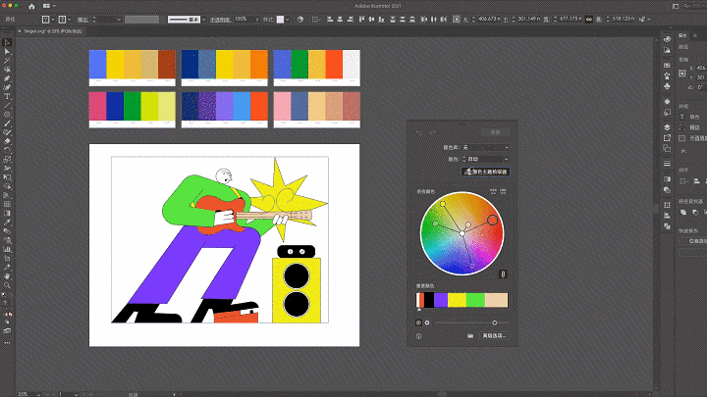Click the folder icon in recolor panel
The image size is (707, 397).
coord(470,336)
